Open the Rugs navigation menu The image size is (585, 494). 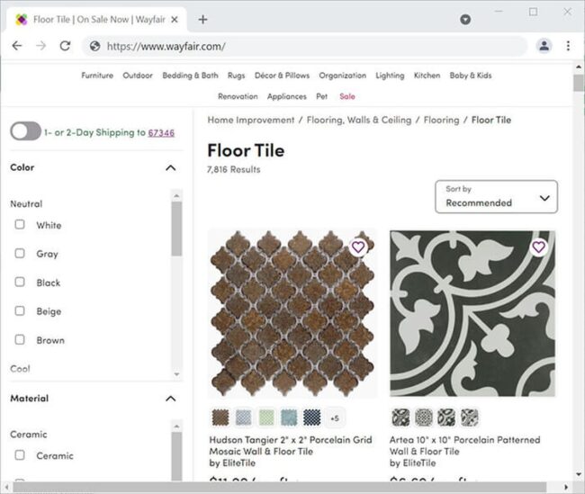click(x=236, y=76)
